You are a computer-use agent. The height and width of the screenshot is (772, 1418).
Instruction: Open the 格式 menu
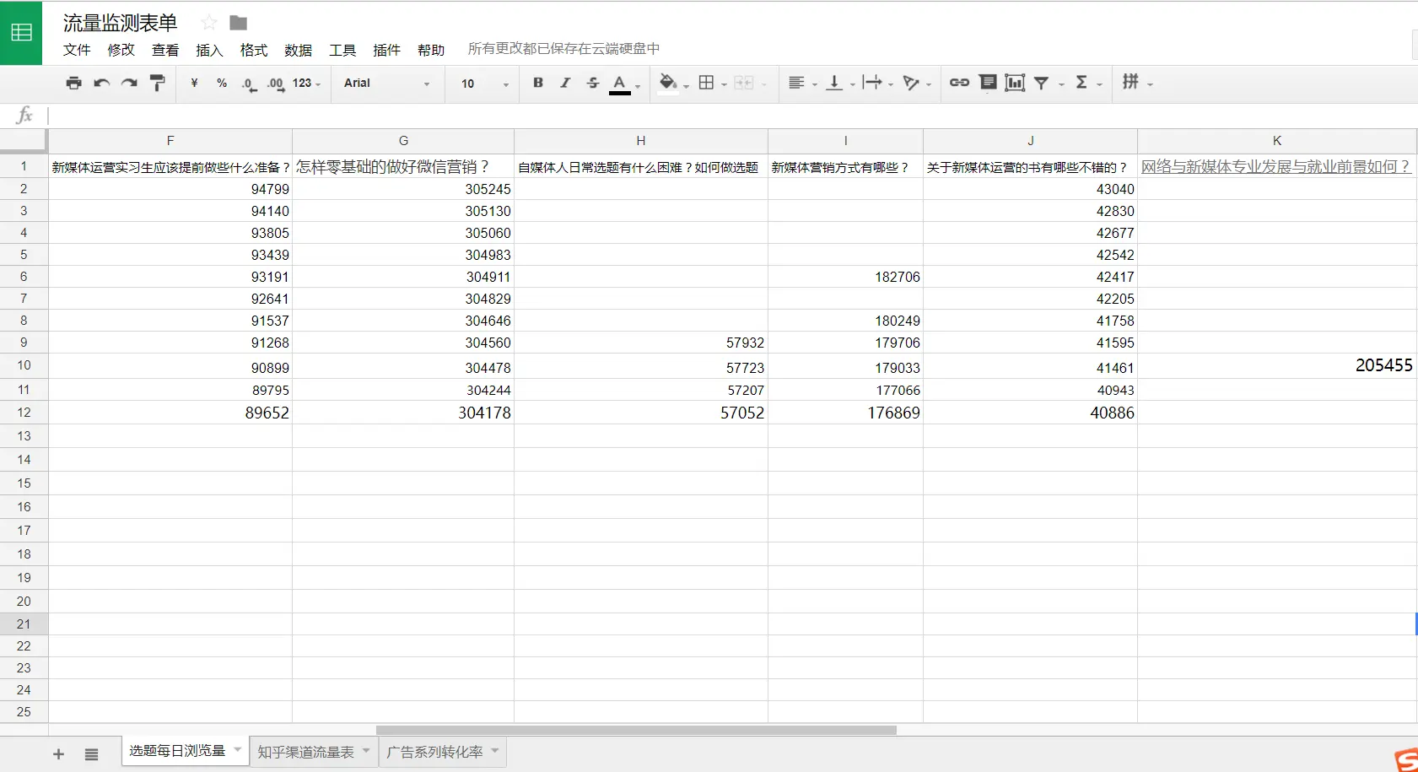pos(254,50)
